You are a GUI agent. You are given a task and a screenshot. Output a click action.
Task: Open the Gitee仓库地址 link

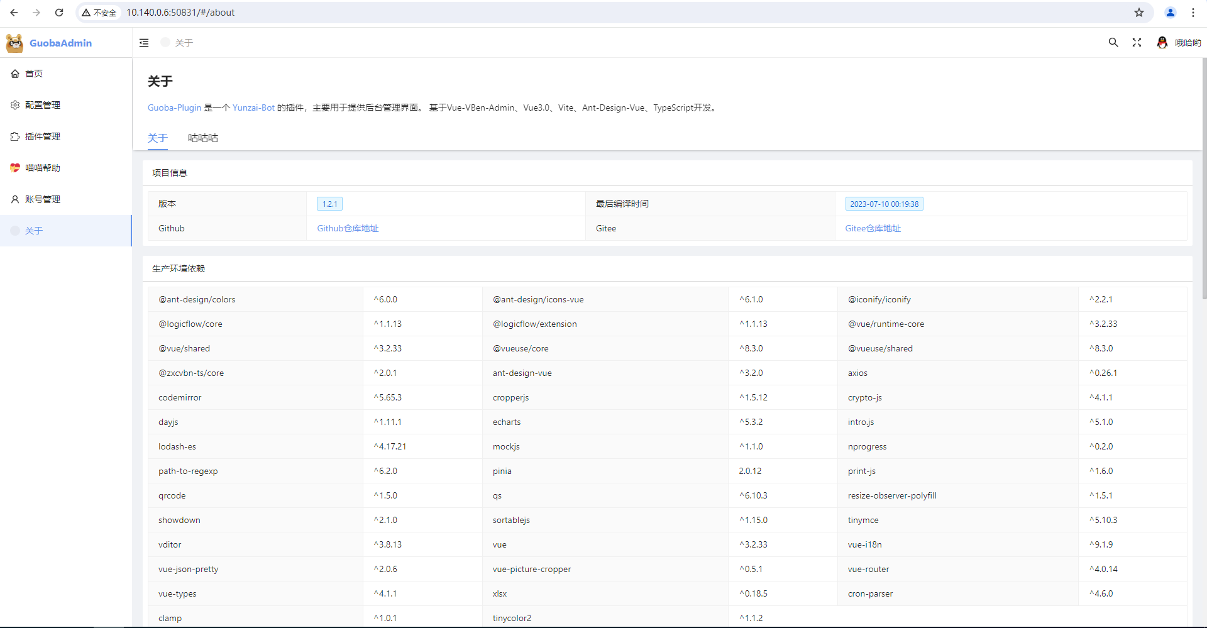873,228
